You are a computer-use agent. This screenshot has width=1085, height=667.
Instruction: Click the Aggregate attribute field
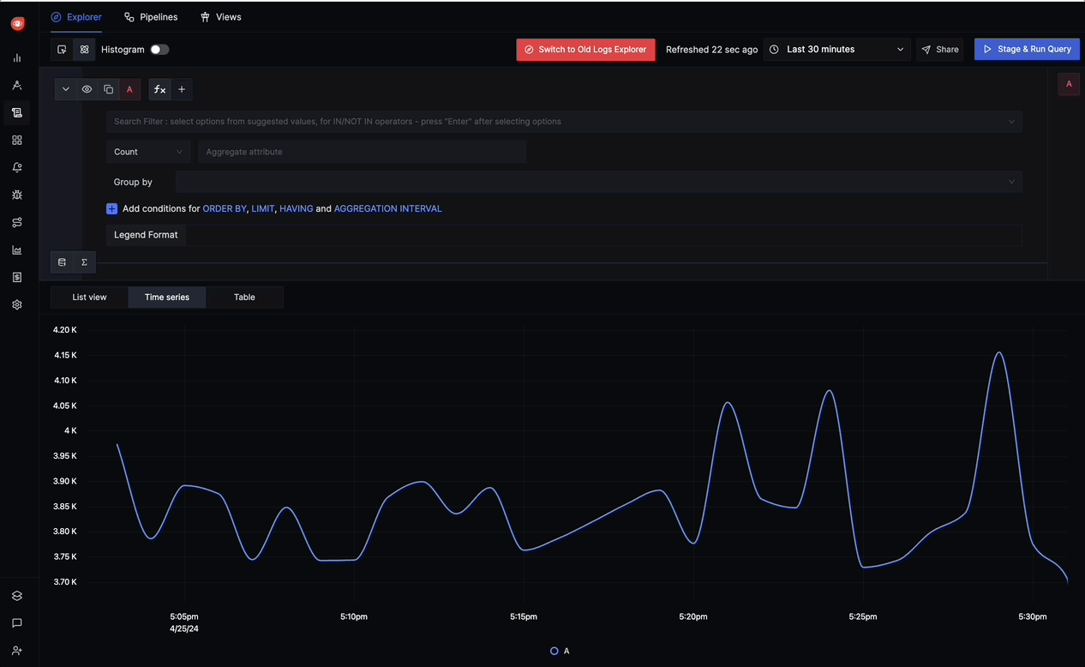[x=362, y=152]
